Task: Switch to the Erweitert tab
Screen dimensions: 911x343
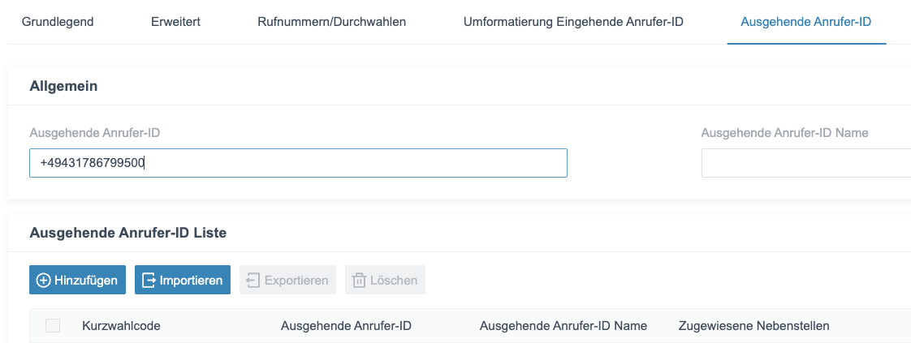Action: [x=175, y=22]
